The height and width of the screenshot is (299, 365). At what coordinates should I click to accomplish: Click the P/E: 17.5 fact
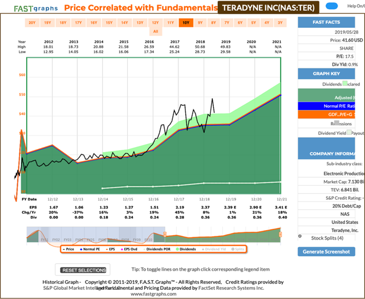coord(345,56)
